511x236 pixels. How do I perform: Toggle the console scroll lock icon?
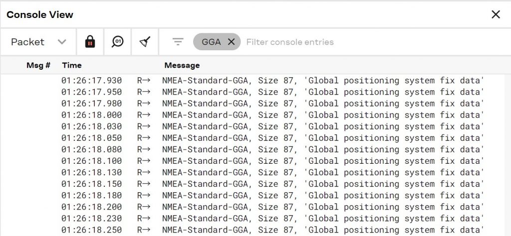click(90, 42)
